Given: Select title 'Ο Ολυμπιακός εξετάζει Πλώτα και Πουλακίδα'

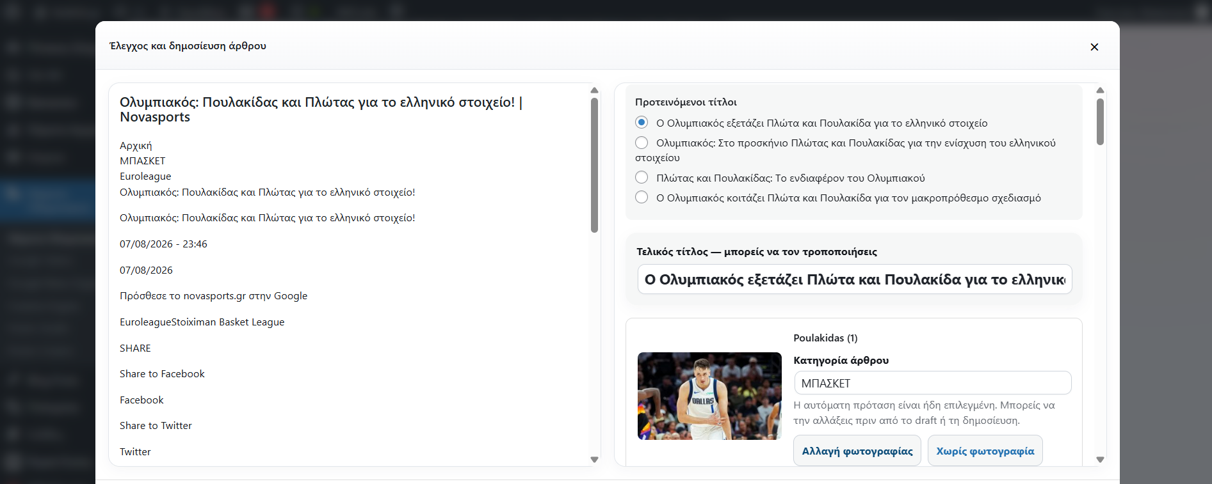Looking at the screenshot, I should [x=642, y=122].
